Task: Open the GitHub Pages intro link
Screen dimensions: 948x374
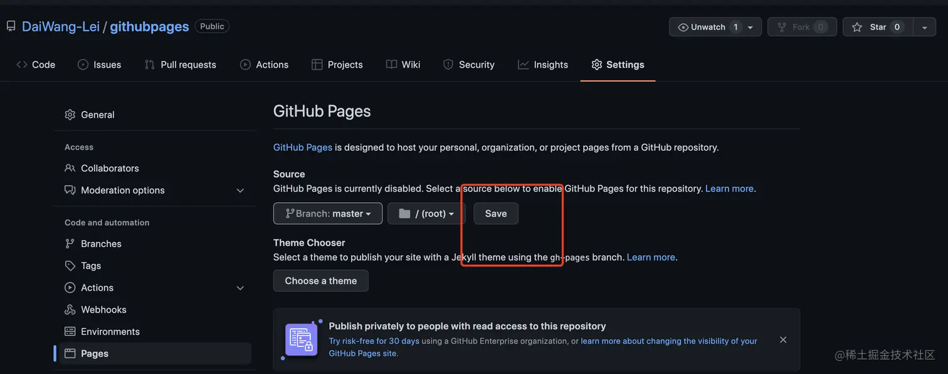Action: coord(303,147)
